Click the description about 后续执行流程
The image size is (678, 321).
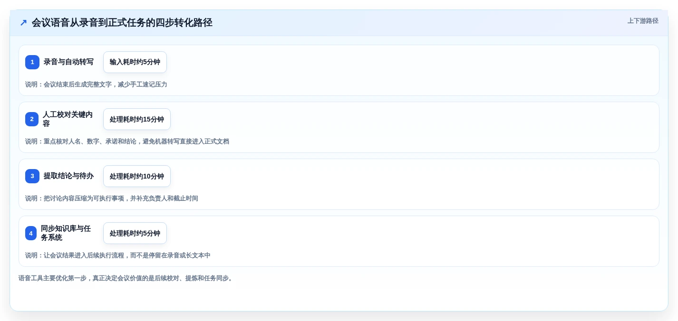click(117, 255)
